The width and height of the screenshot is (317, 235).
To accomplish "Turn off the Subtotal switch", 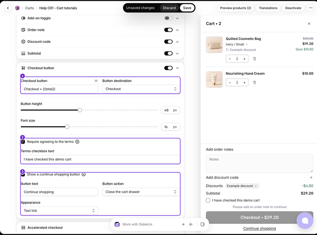I will 168,54.
